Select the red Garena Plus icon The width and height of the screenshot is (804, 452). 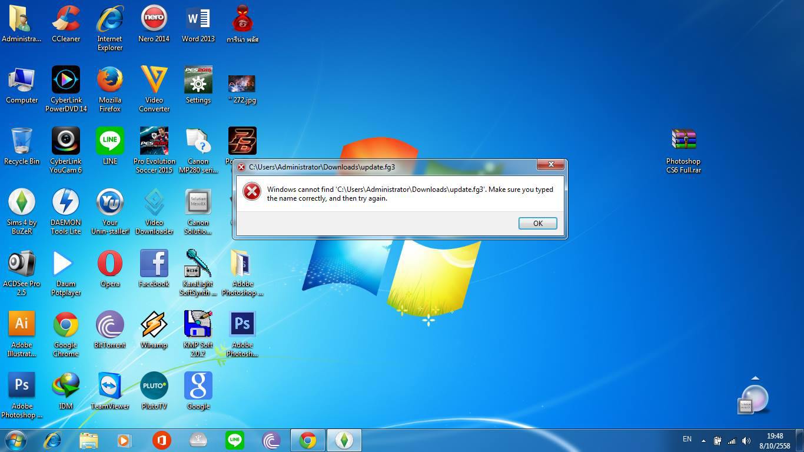click(242, 24)
